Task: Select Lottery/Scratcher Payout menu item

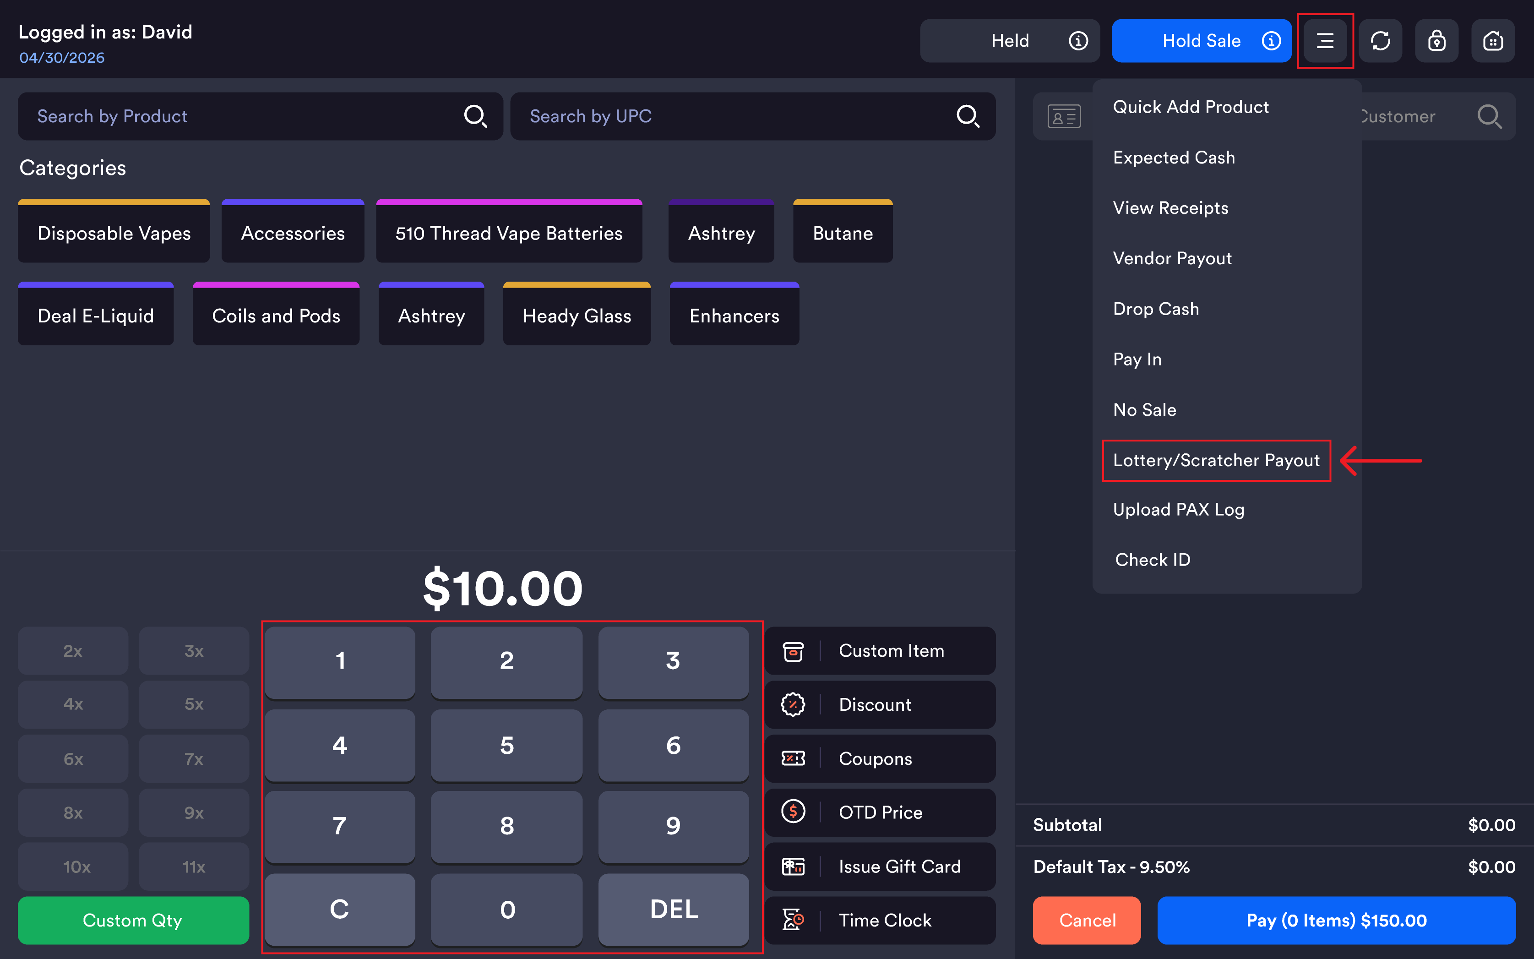Action: click(1216, 460)
